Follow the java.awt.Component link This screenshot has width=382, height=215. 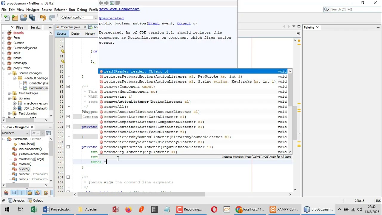tap(119, 9)
